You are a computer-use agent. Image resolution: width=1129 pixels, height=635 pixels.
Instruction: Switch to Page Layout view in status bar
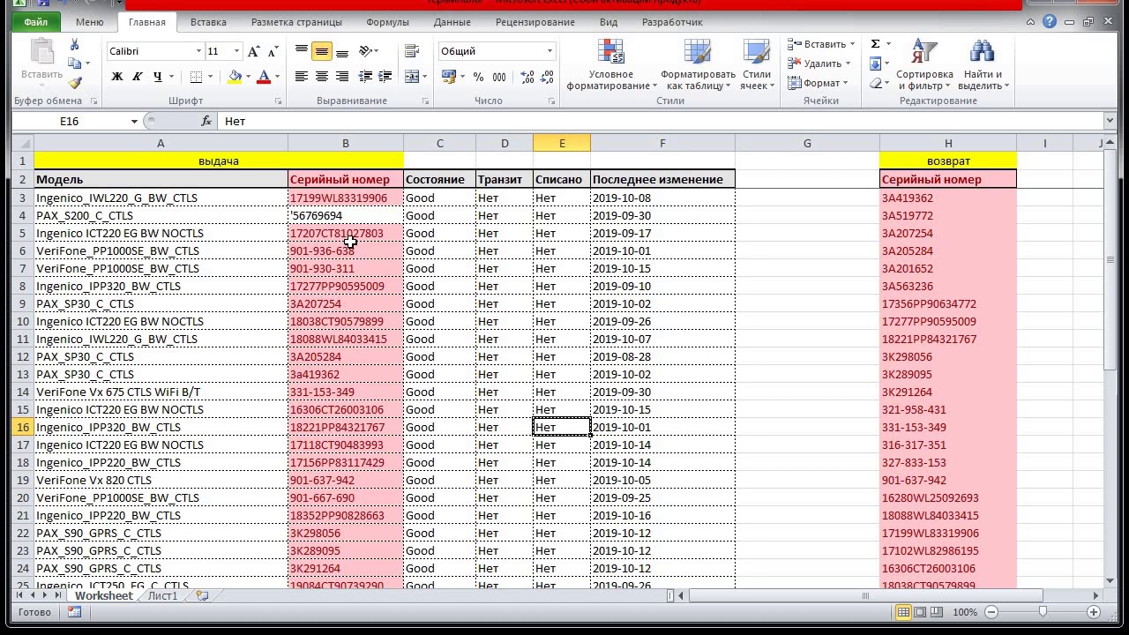(920, 612)
